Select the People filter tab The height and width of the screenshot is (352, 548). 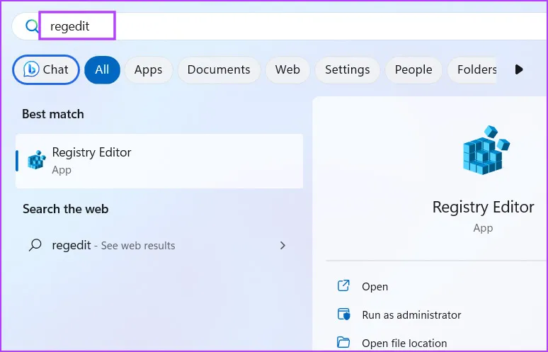[413, 69]
